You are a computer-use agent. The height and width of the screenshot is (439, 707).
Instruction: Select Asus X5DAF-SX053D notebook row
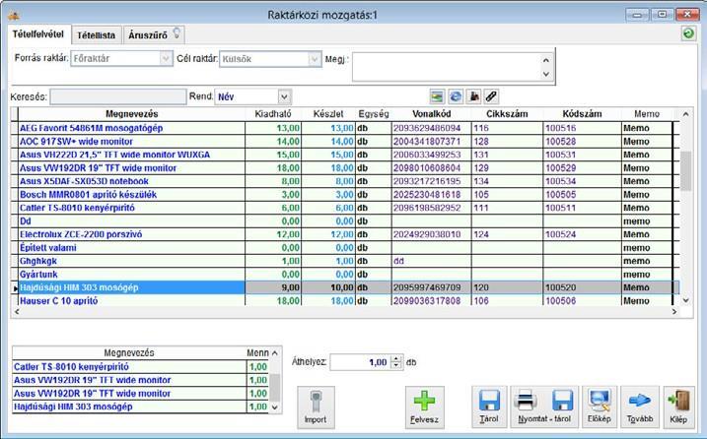[345, 181]
